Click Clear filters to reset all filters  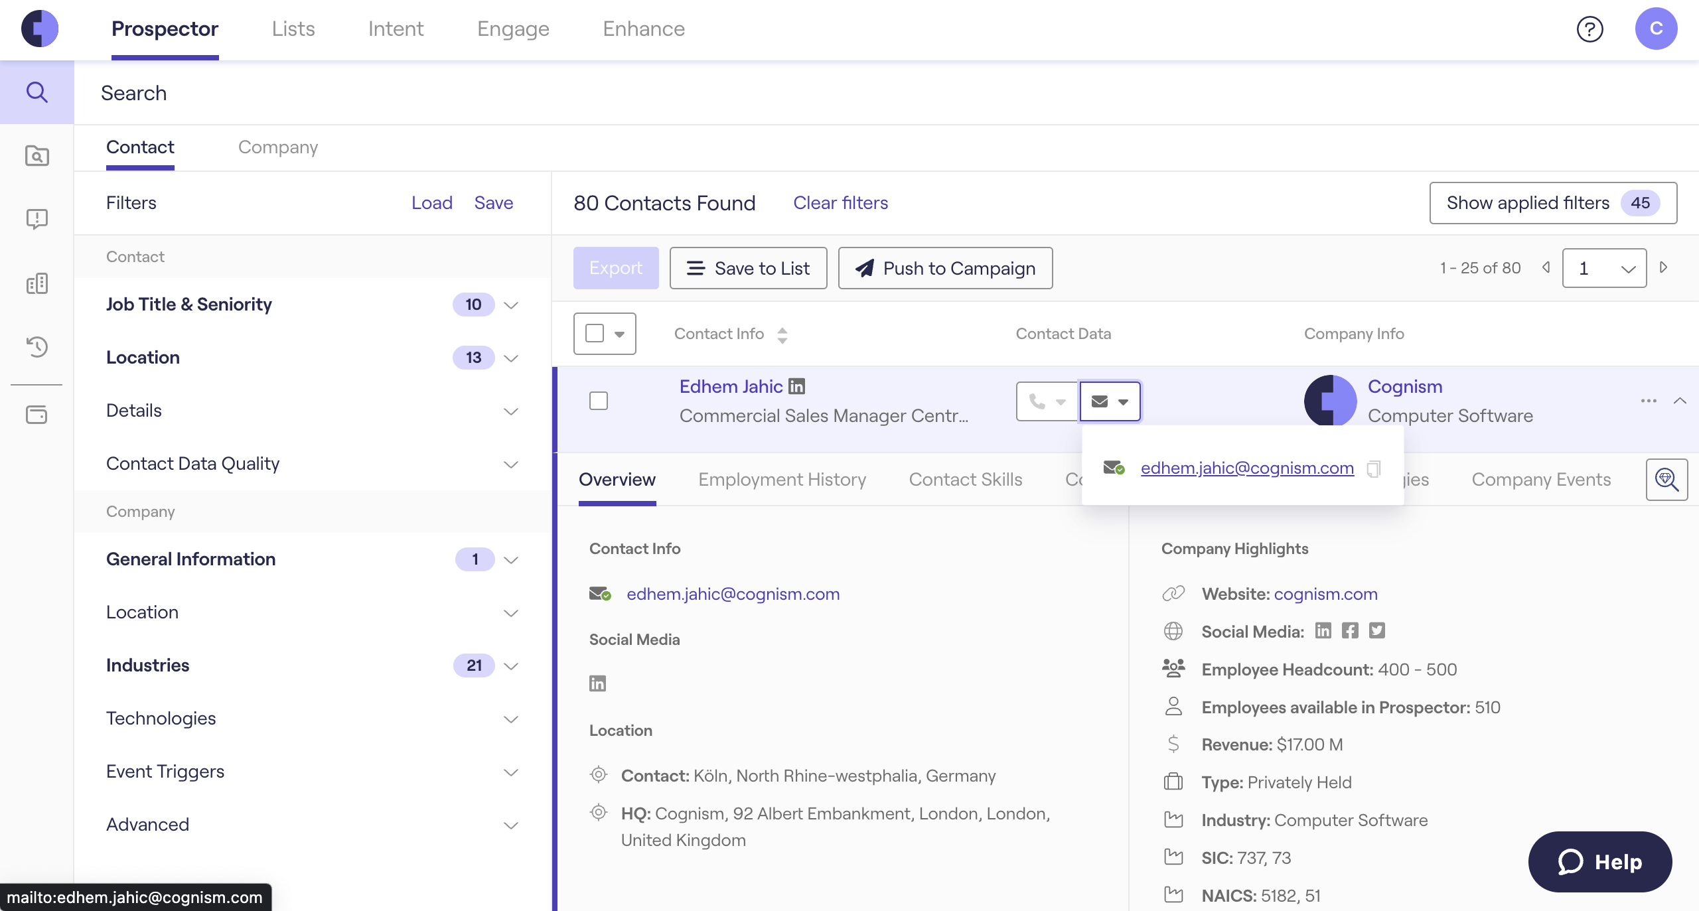point(840,202)
